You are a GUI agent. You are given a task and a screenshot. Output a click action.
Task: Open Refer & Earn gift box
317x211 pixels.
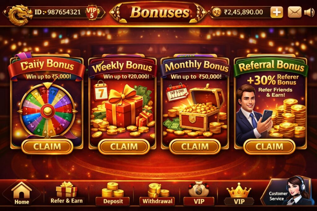pos(67,193)
